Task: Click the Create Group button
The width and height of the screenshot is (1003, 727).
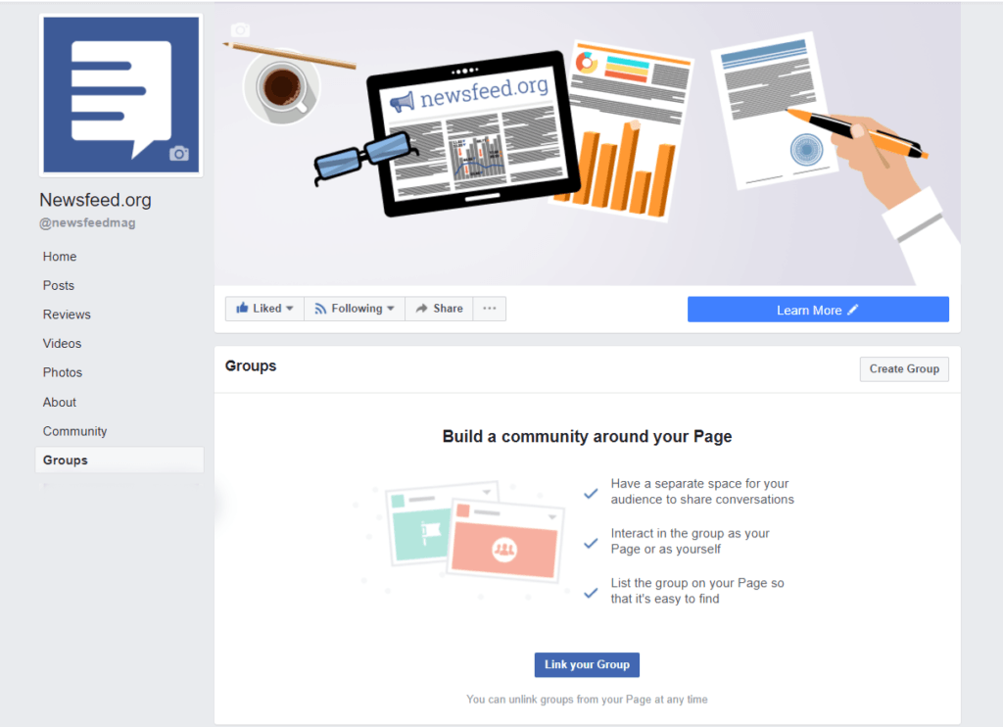Action: [904, 369]
